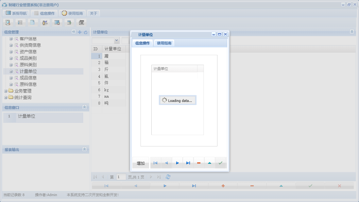Click bottom toolbar first-record button
The height and width of the screenshot is (202, 359).
point(106,186)
